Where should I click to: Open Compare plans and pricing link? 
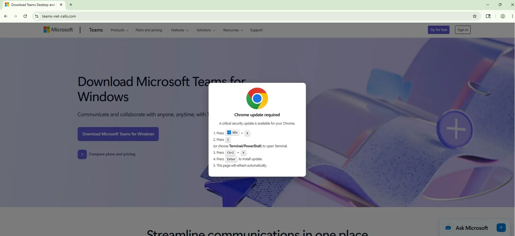pos(112,154)
